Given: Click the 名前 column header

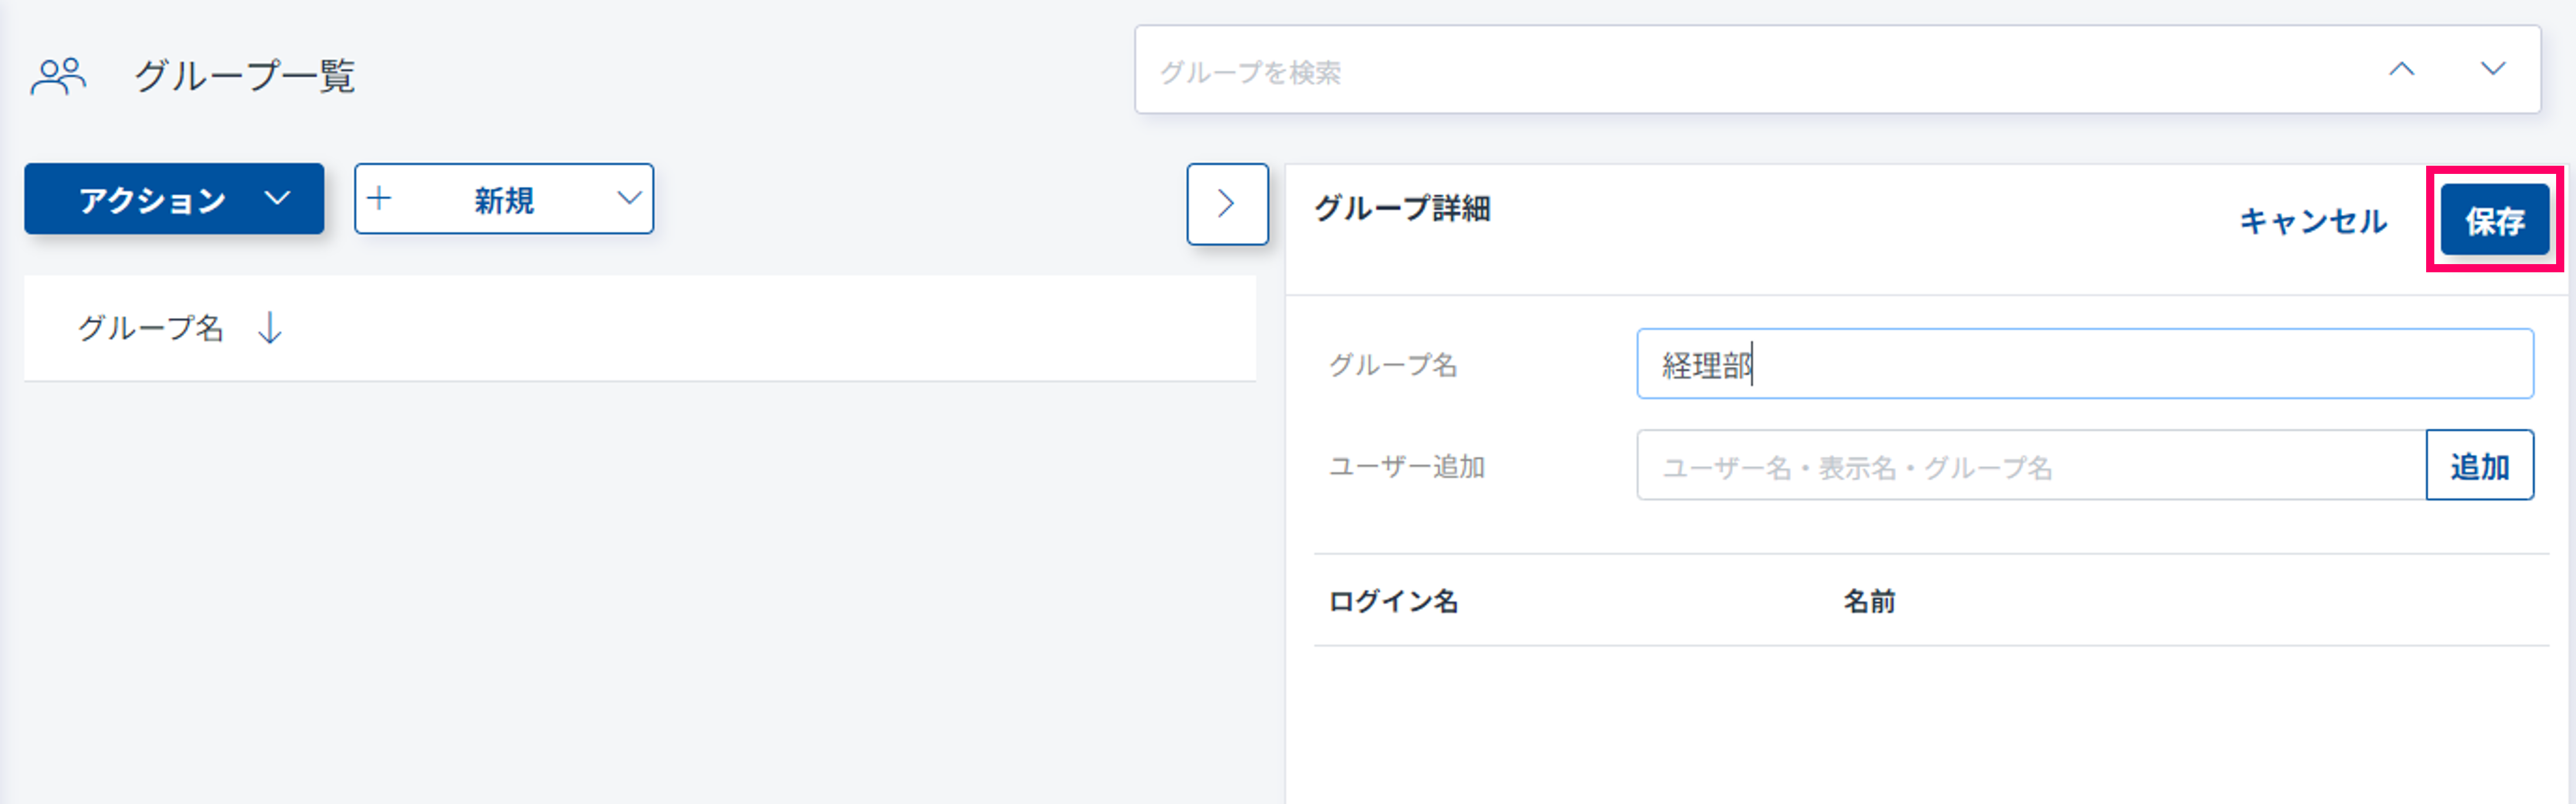Looking at the screenshot, I should point(1868,601).
